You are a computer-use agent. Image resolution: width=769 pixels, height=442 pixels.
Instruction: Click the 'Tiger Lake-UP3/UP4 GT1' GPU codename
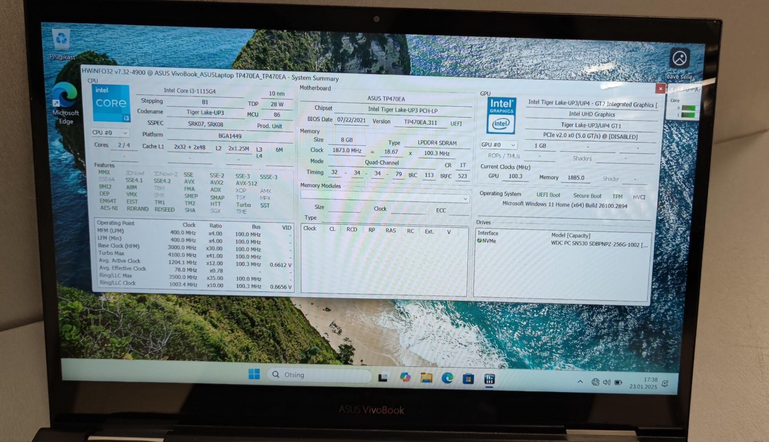(x=591, y=125)
